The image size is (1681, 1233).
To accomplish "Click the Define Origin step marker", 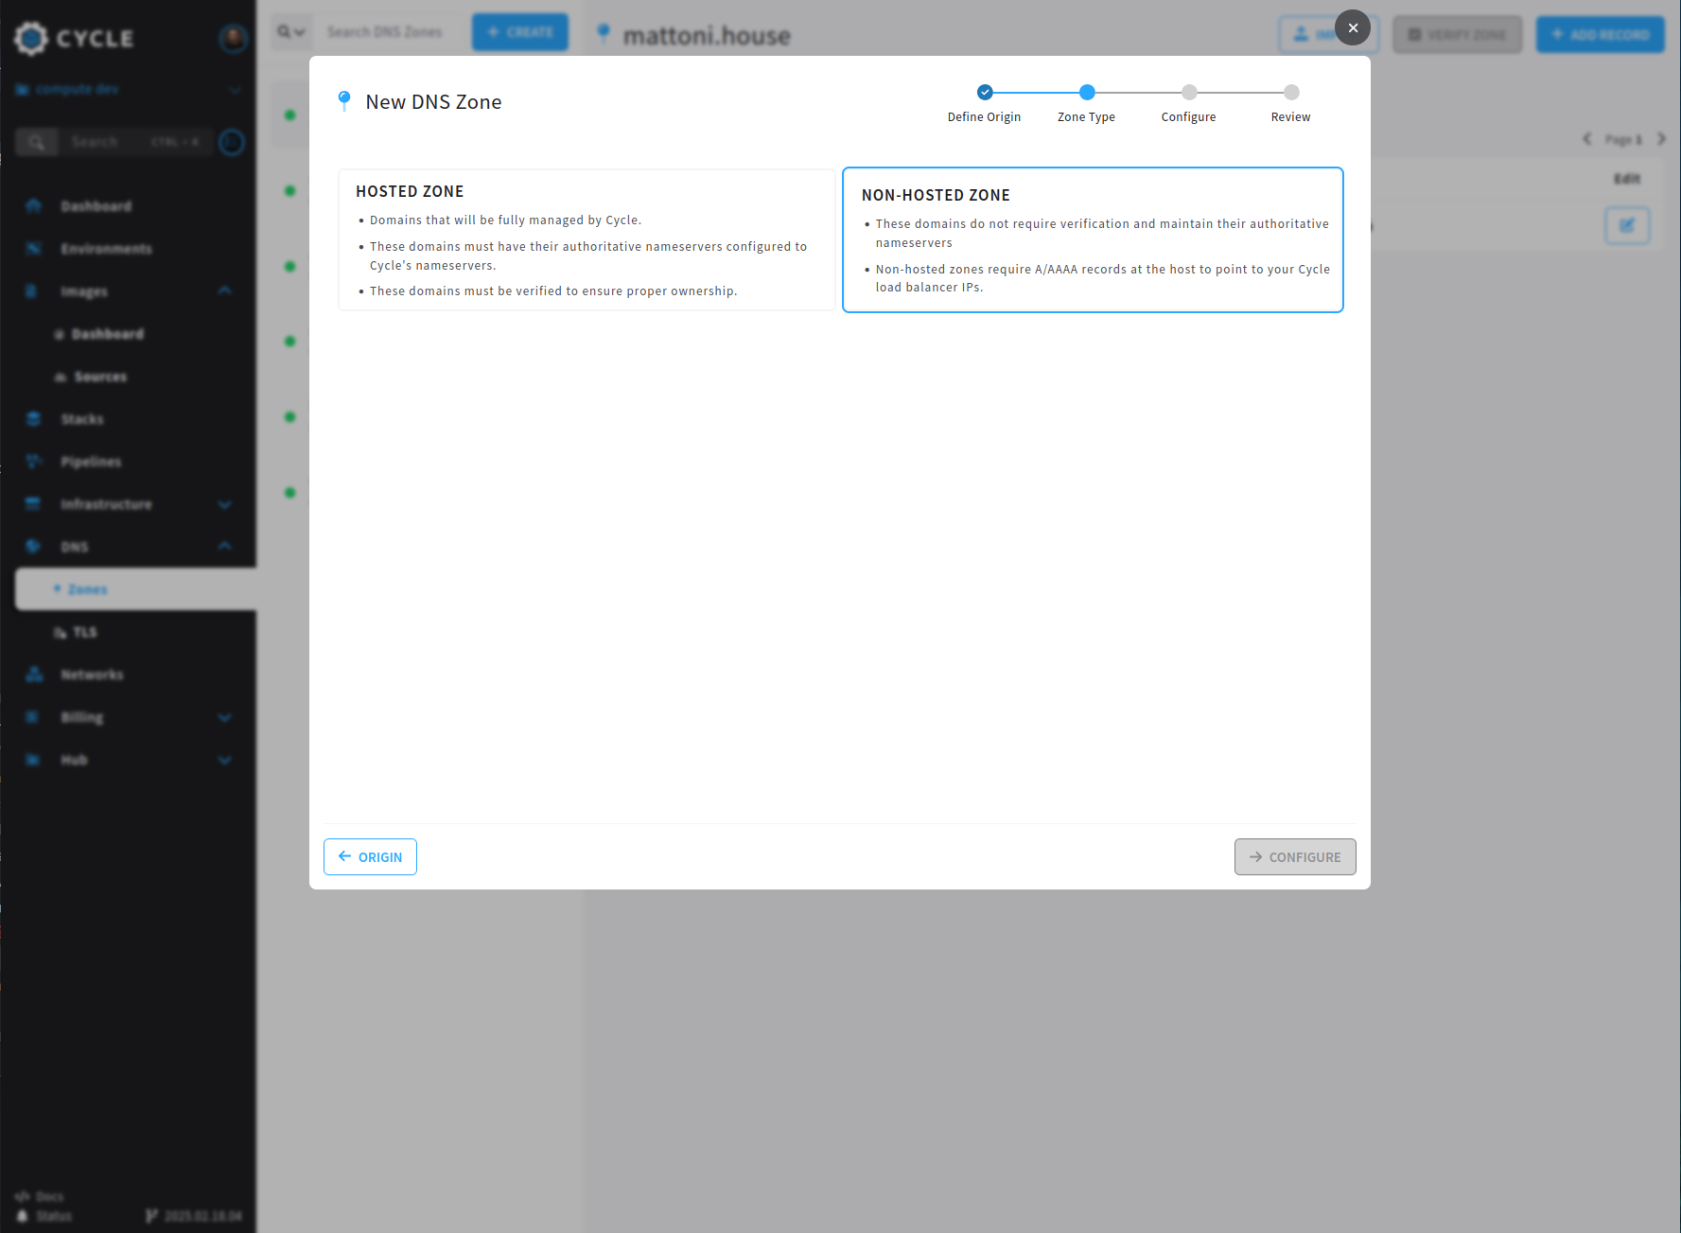I will [x=985, y=92].
